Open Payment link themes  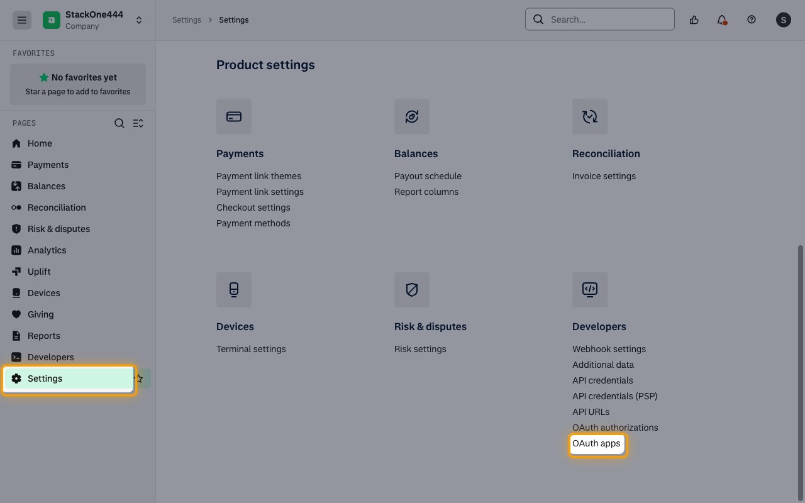[x=258, y=176]
